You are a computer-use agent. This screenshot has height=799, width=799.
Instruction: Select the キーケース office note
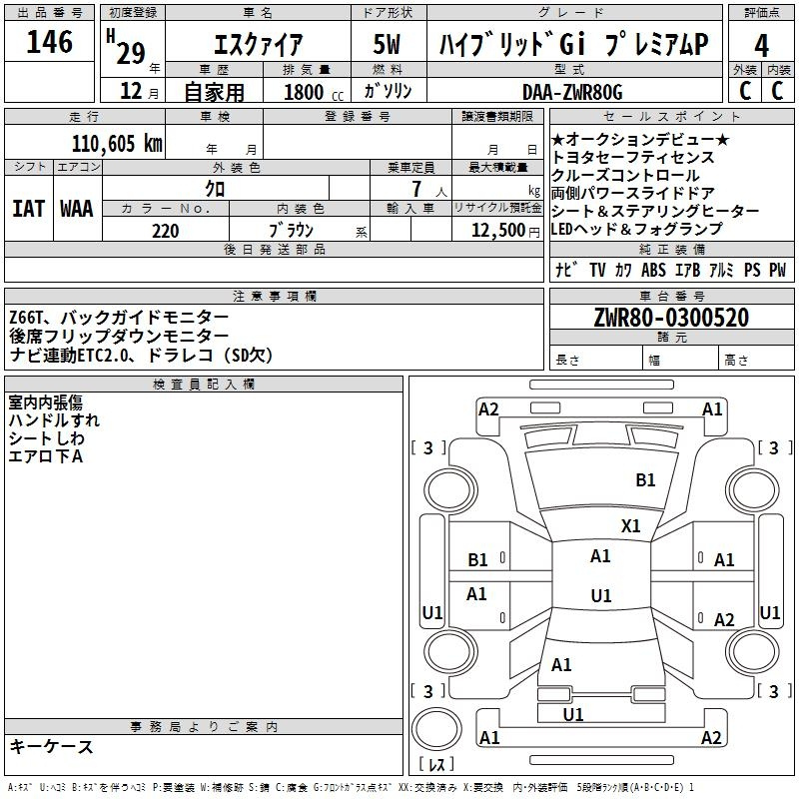51,746
